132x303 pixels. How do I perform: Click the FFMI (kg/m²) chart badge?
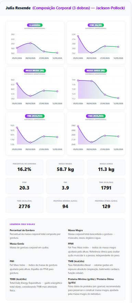[x=96, y=25]
